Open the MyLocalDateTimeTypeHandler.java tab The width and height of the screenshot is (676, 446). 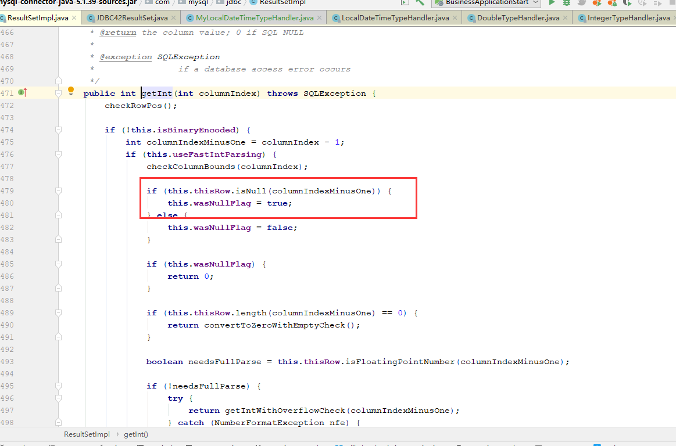pos(255,18)
